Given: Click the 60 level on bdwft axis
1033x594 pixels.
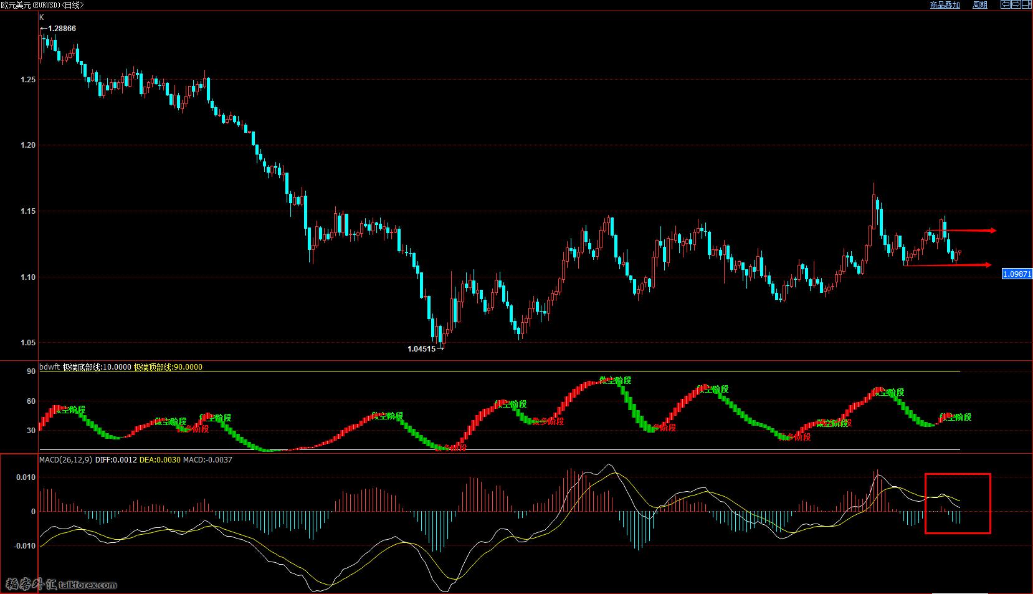Looking at the screenshot, I should click(31, 401).
